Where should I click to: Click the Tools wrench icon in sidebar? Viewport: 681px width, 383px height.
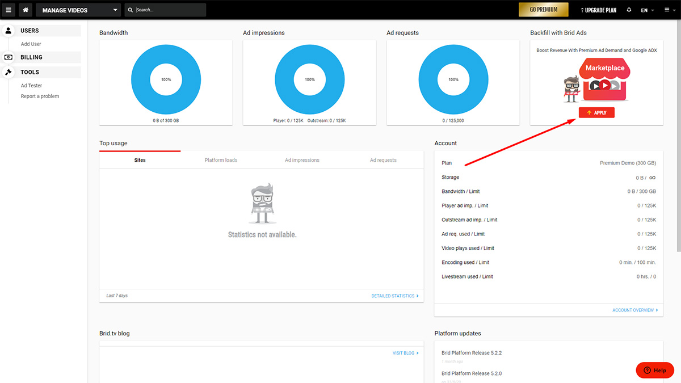pyautogui.click(x=9, y=72)
